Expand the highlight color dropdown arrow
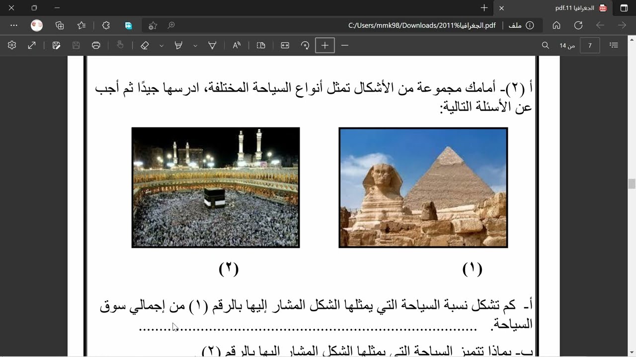 pos(195,46)
